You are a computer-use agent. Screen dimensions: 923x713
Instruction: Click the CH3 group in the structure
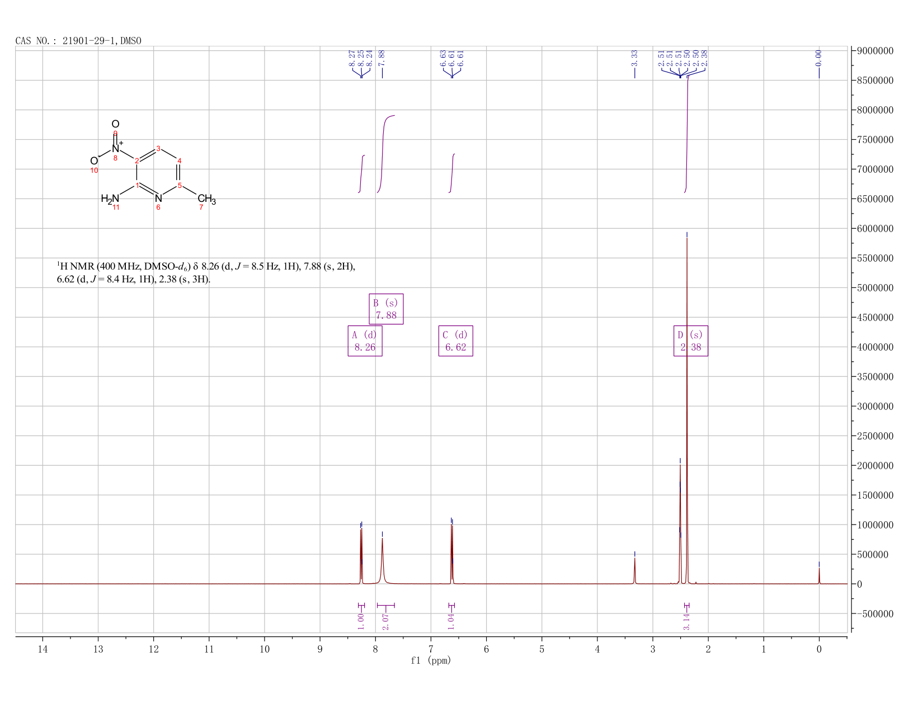(x=206, y=199)
